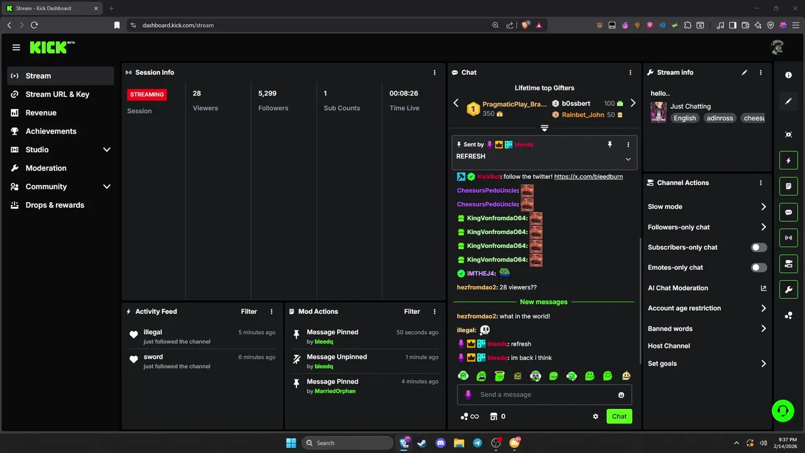Click the browser address bar
The width and height of the screenshot is (805, 453).
coord(314,25)
